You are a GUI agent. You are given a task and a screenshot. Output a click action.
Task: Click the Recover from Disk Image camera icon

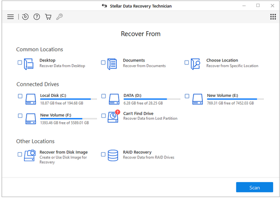(x=30, y=156)
